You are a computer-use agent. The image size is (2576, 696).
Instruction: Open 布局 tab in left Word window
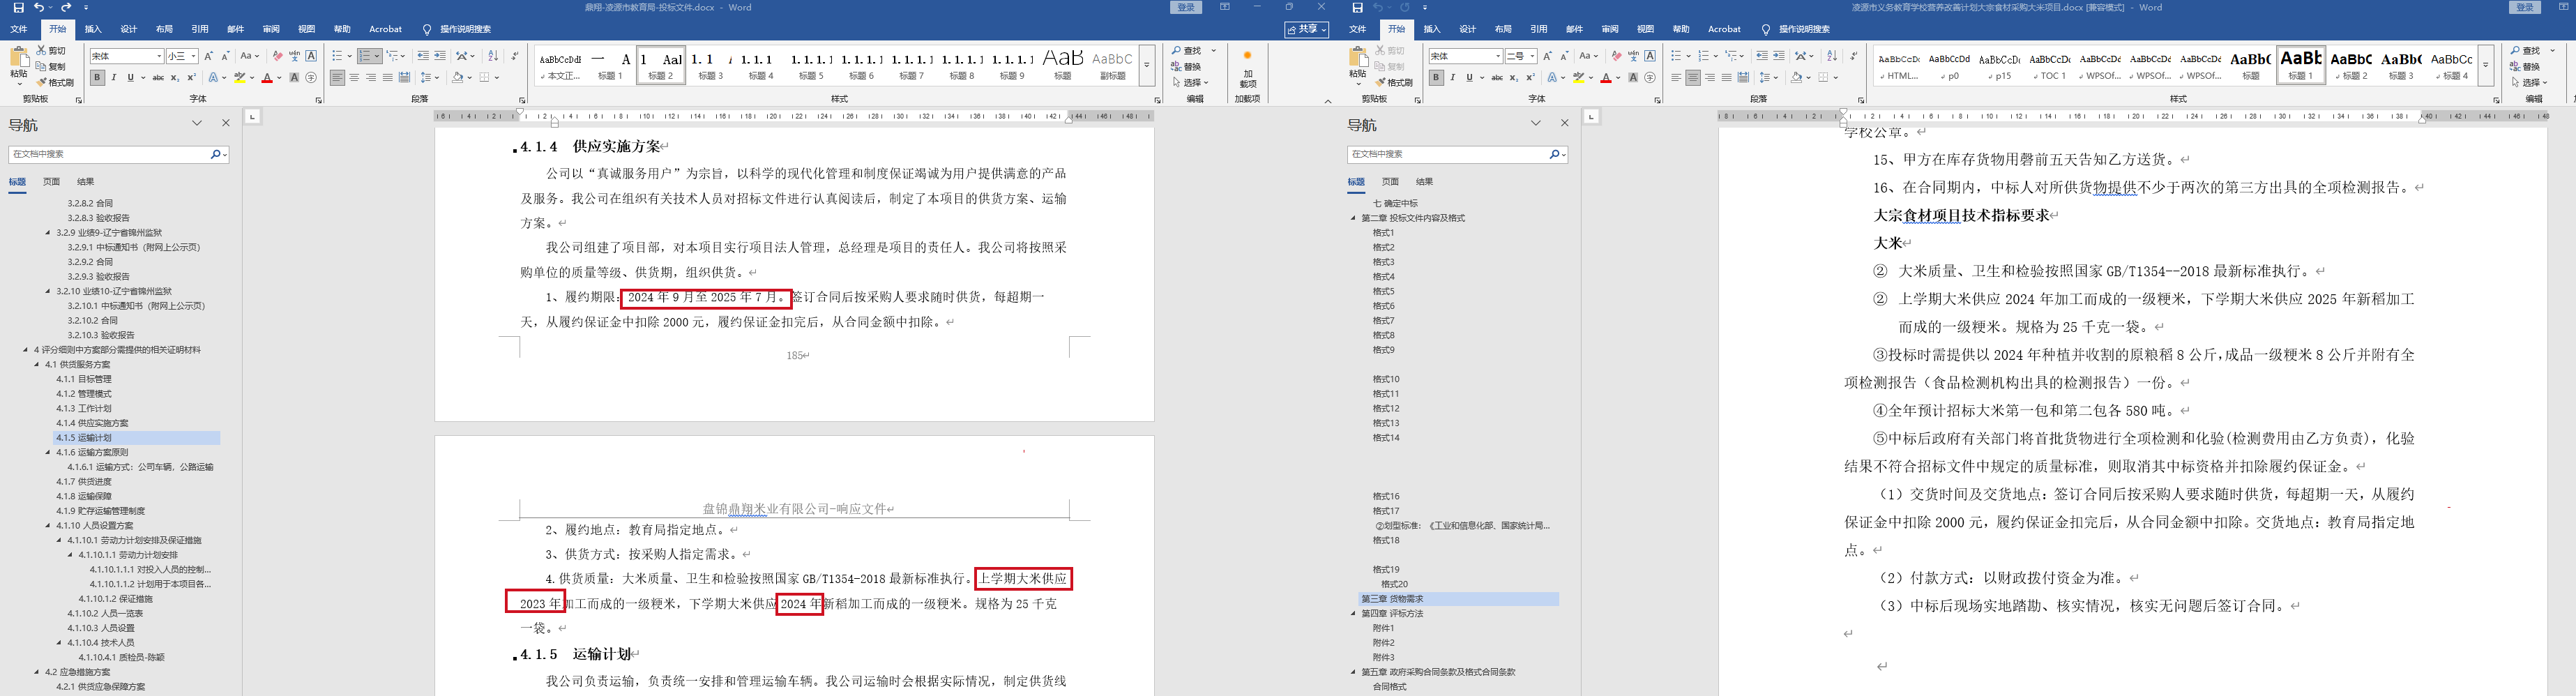pyautogui.click(x=164, y=29)
